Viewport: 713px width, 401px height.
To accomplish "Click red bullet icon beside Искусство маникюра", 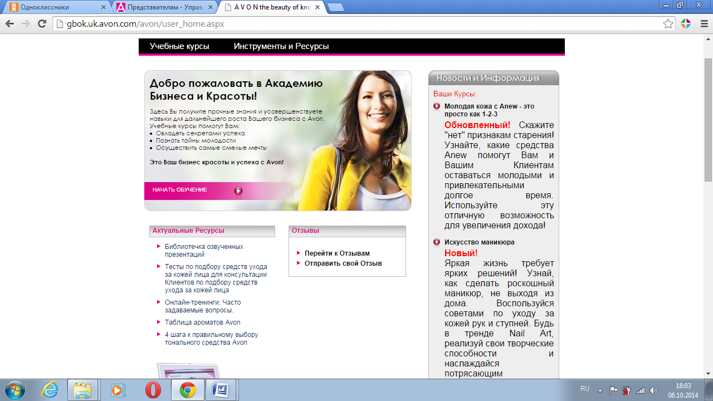I will (x=437, y=242).
